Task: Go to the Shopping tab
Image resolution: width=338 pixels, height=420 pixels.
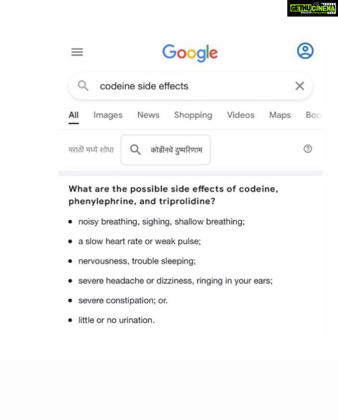Action: click(x=193, y=115)
